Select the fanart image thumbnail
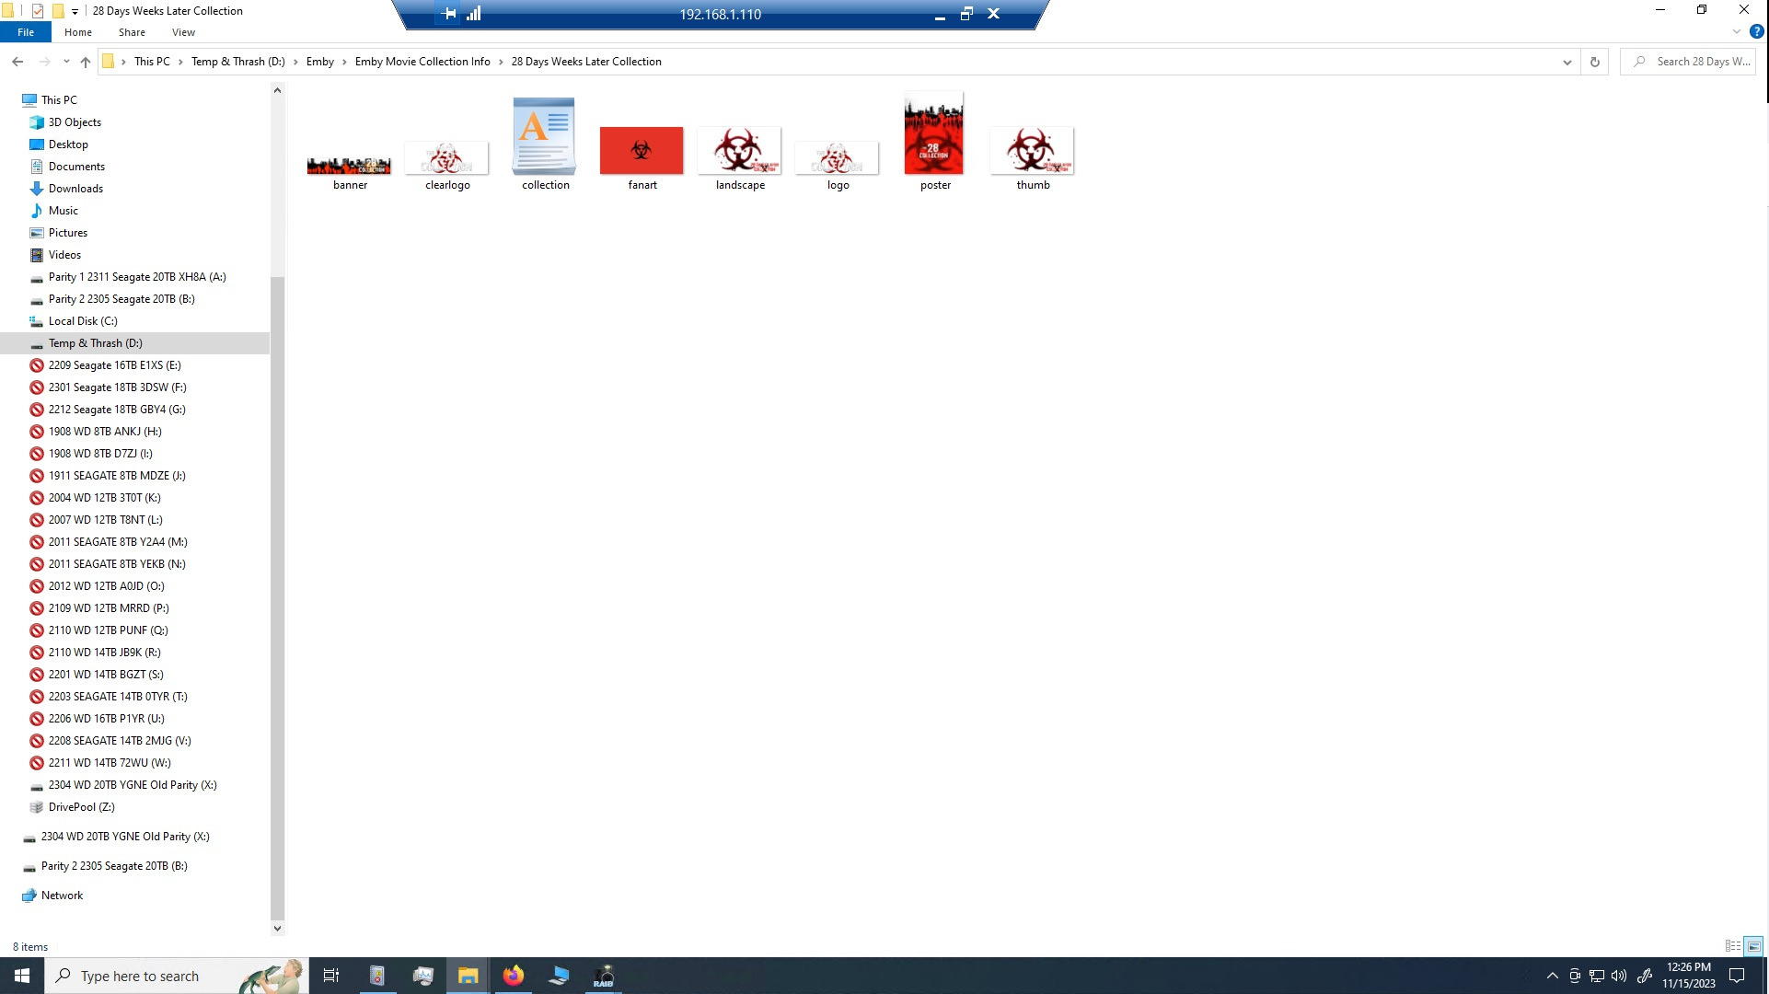 pos(642,151)
